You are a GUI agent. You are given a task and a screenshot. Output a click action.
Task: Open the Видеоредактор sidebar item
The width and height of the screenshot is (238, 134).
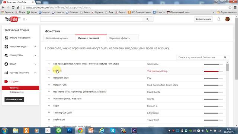16,92
